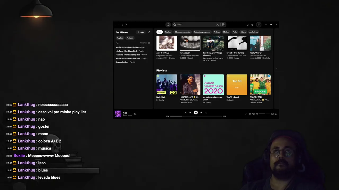Screen dimensions: 339x190
Task: Select the Álbuns filter
Action: pyautogui.click(x=243, y=32)
